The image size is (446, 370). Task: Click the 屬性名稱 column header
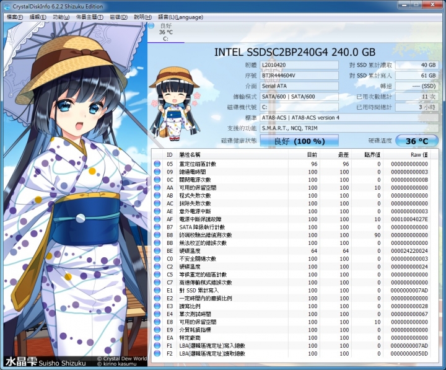233,154
